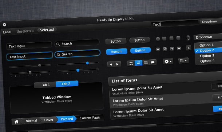Click the title bar Text field

(x=175, y=24)
